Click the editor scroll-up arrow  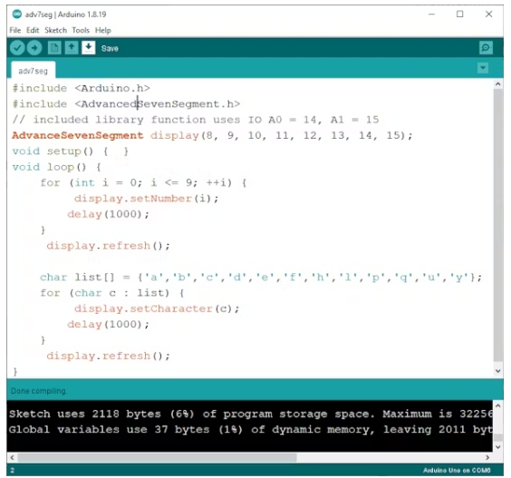(498, 84)
